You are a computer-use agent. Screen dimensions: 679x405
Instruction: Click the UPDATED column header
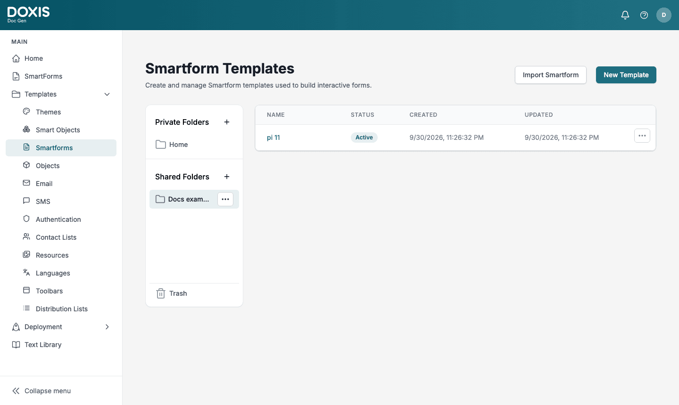(539, 115)
